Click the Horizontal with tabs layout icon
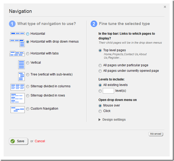The image size is (174, 161). 17,53
